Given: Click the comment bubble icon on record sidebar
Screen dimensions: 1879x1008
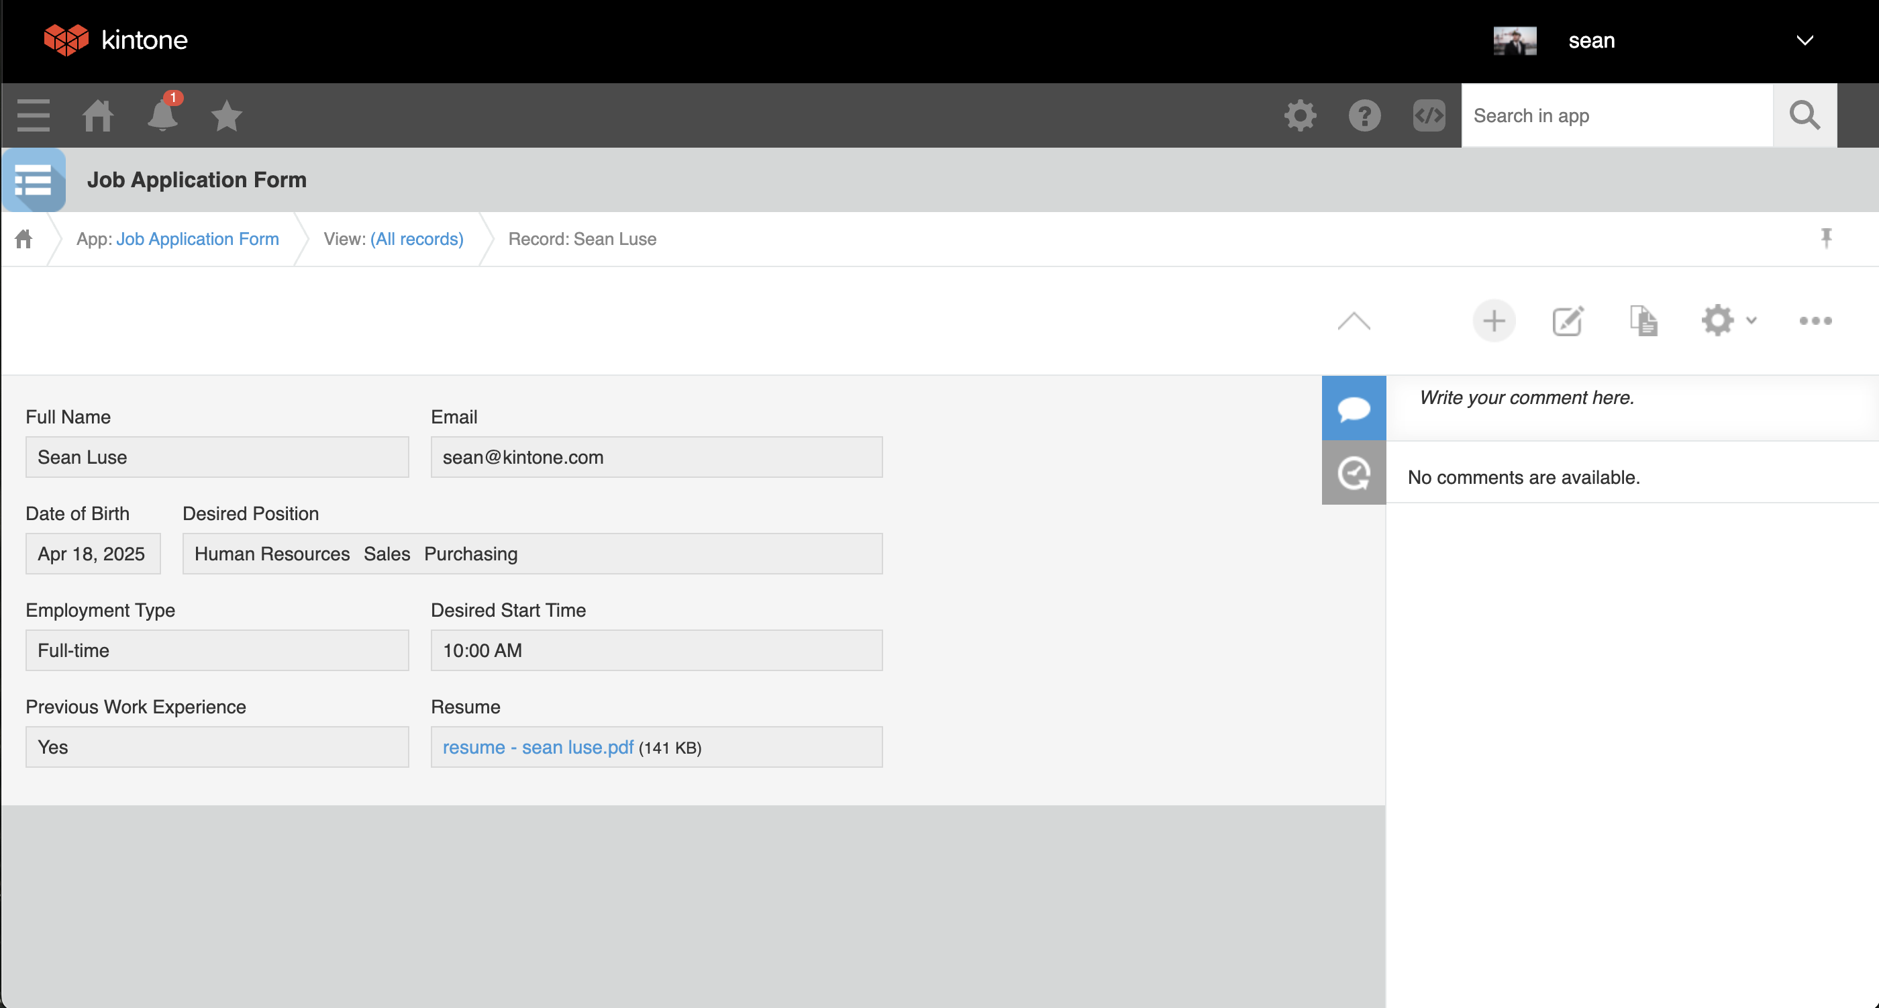Looking at the screenshot, I should (x=1353, y=408).
